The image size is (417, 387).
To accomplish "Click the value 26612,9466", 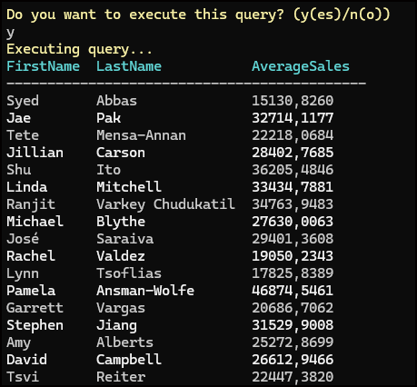I will coord(293,360).
